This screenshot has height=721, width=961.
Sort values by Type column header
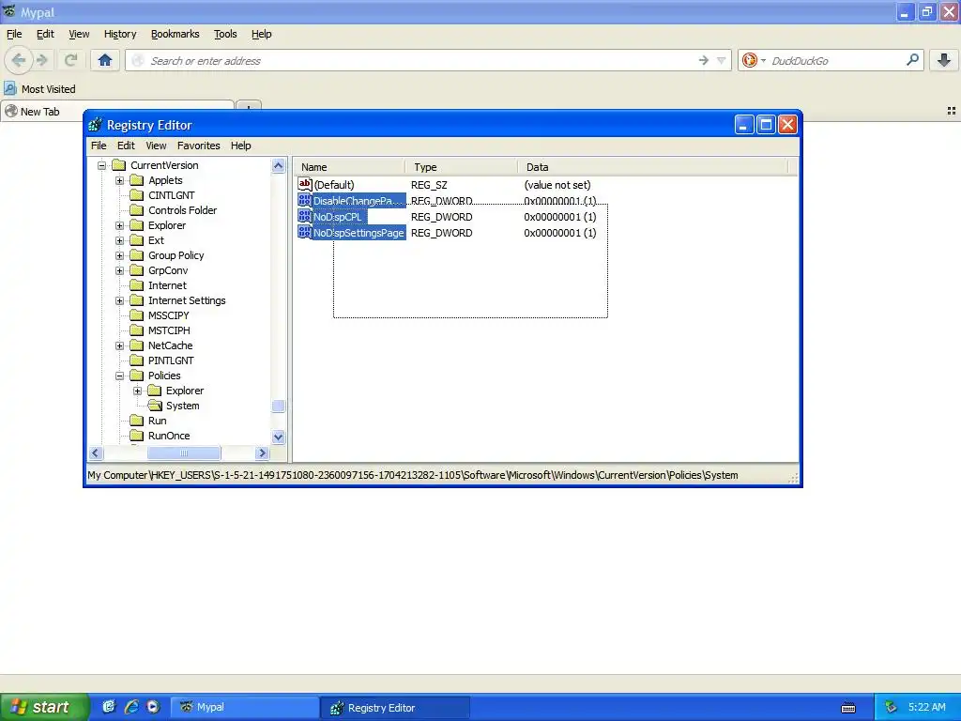click(x=461, y=167)
